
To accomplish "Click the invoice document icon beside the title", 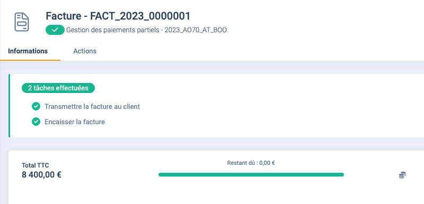I will pyautogui.click(x=22, y=22).
